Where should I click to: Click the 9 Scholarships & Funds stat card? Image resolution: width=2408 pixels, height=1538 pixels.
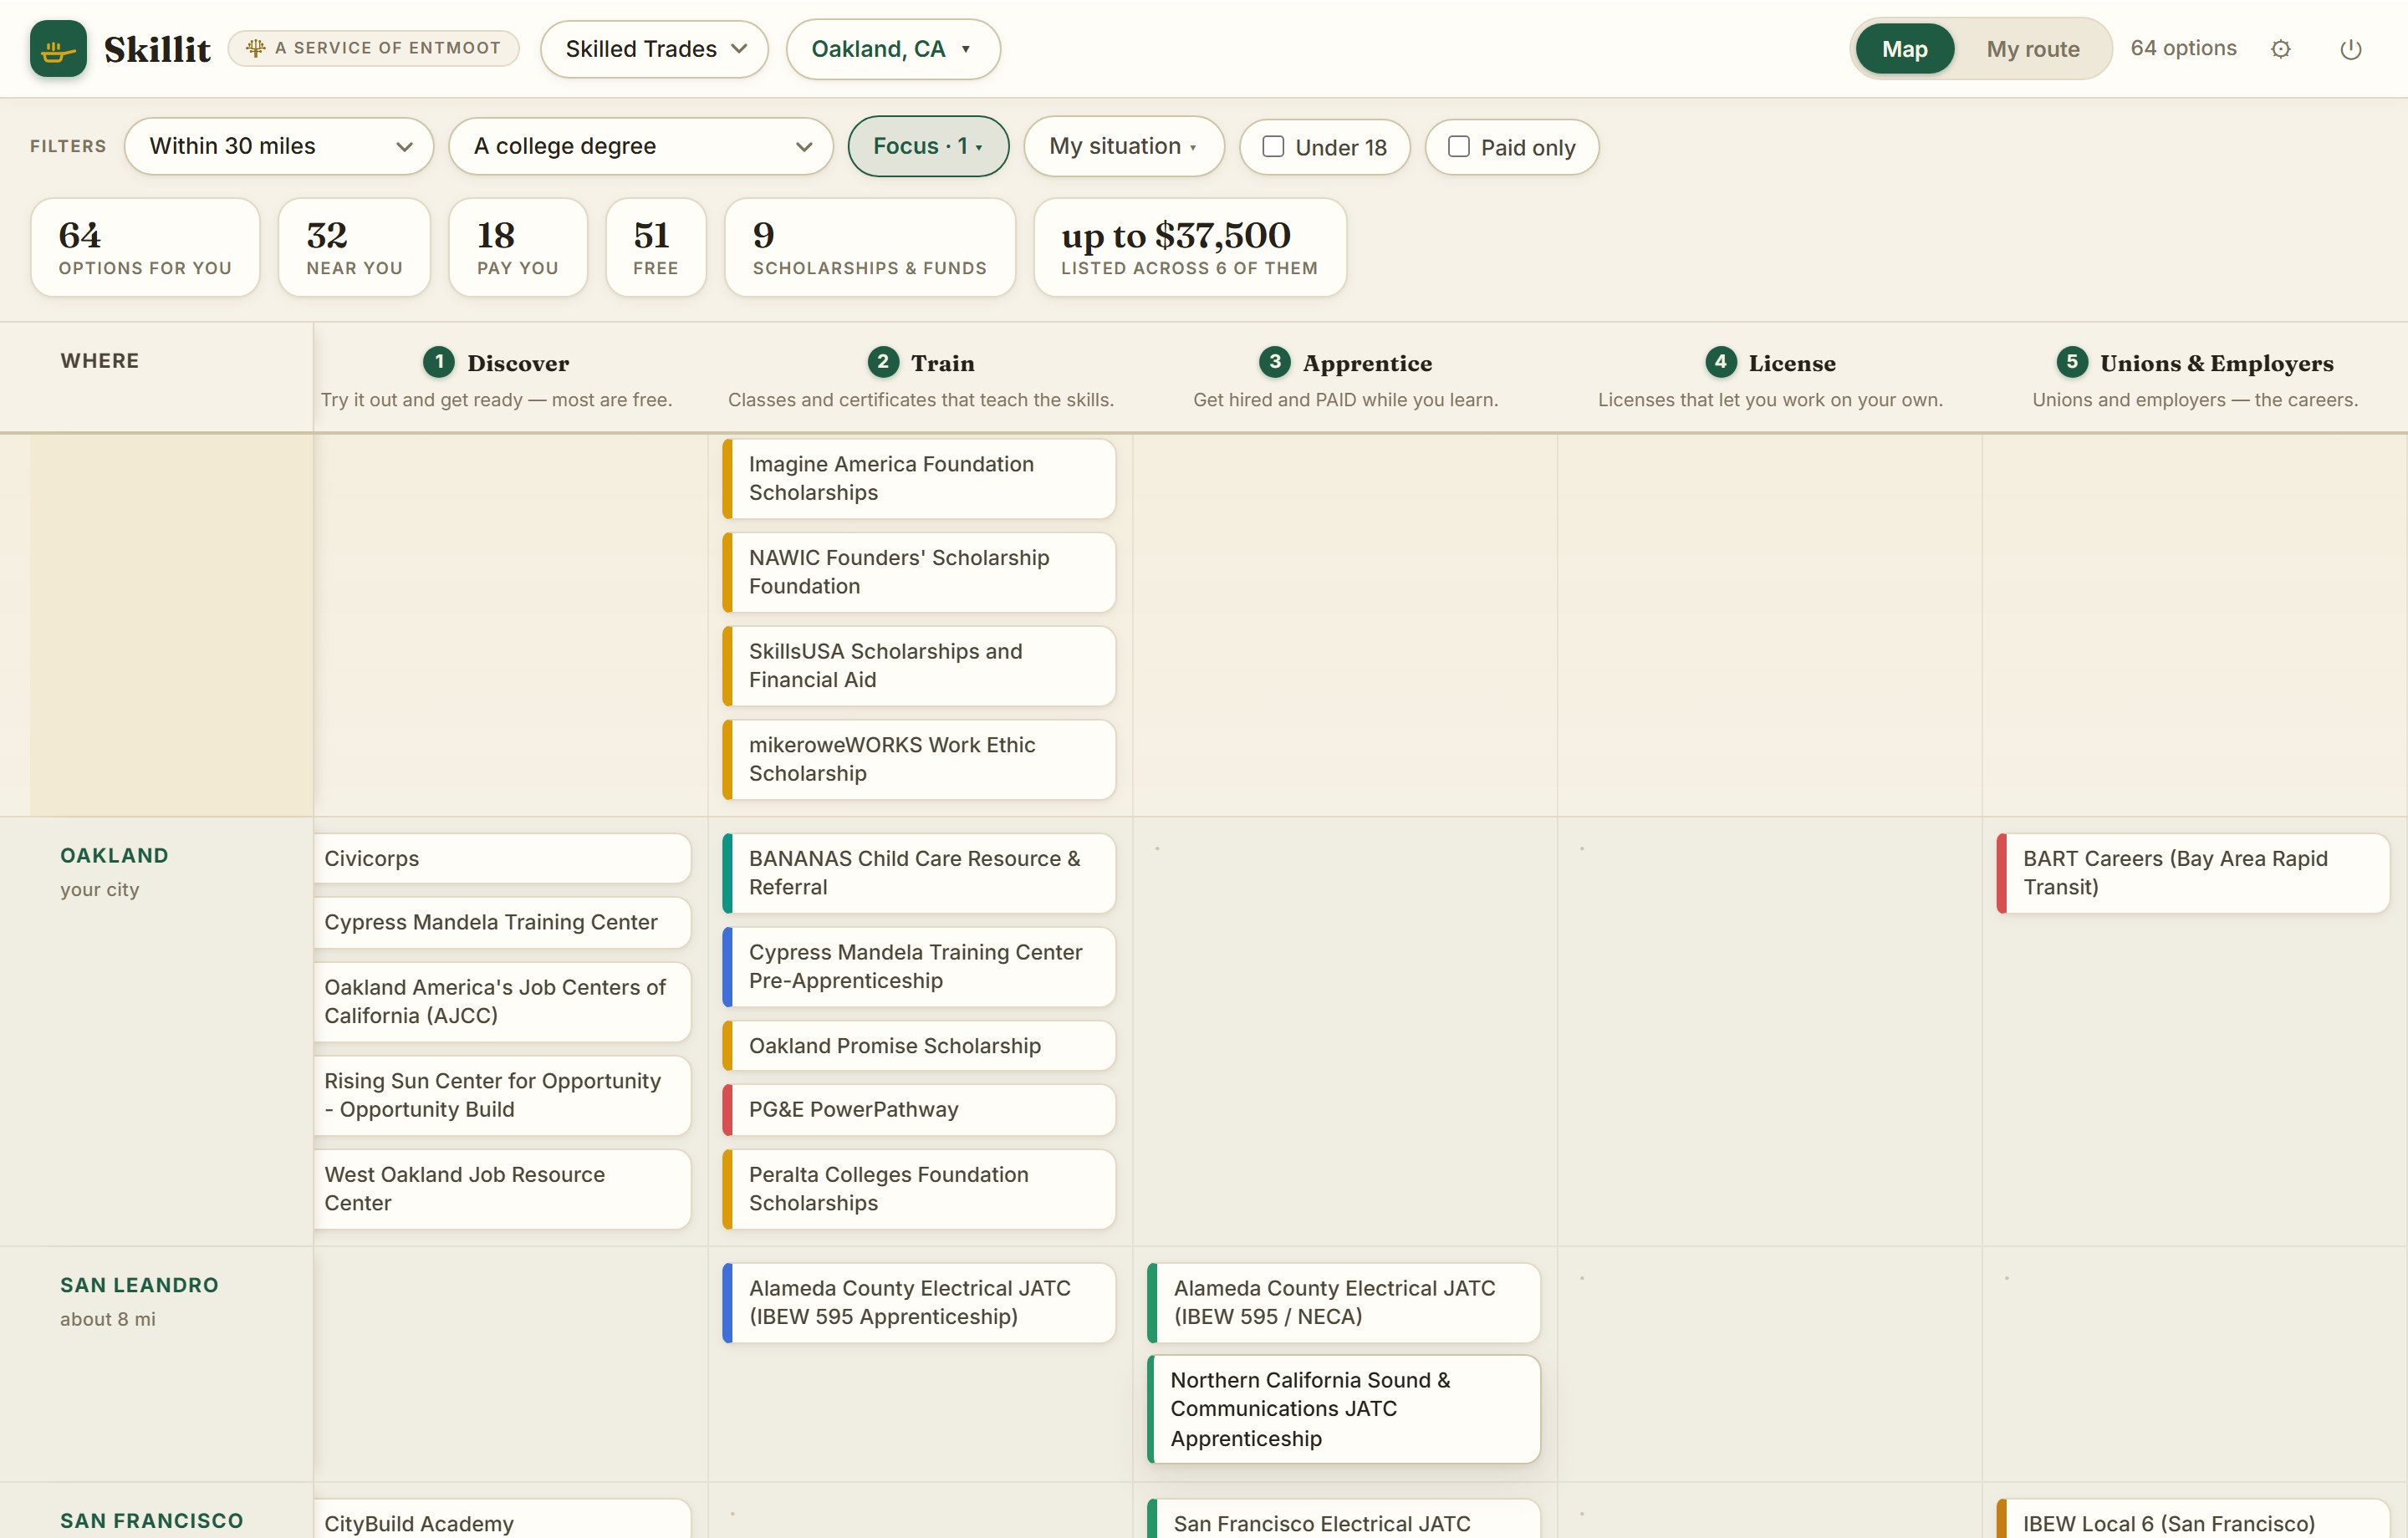pyautogui.click(x=869, y=247)
